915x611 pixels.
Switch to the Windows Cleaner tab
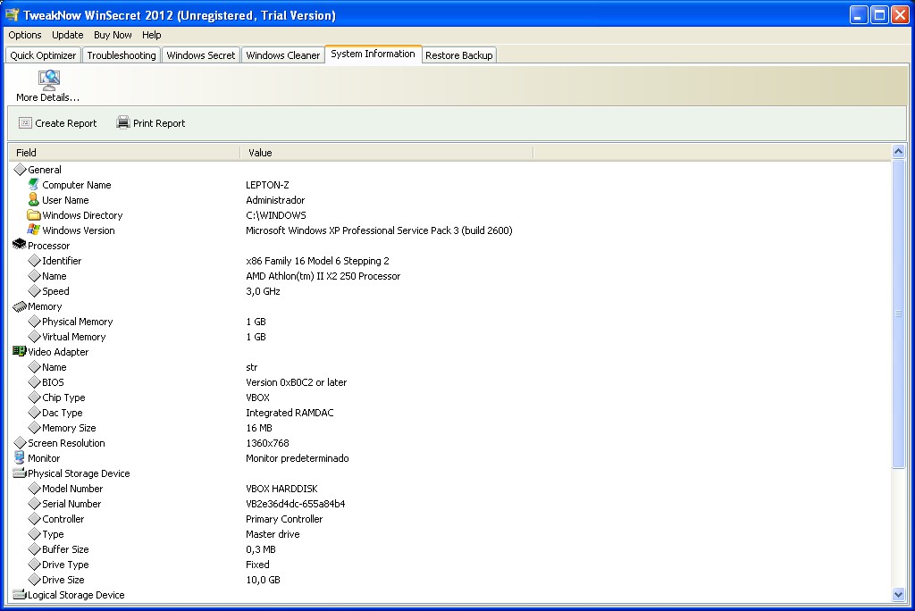(x=283, y=54)
